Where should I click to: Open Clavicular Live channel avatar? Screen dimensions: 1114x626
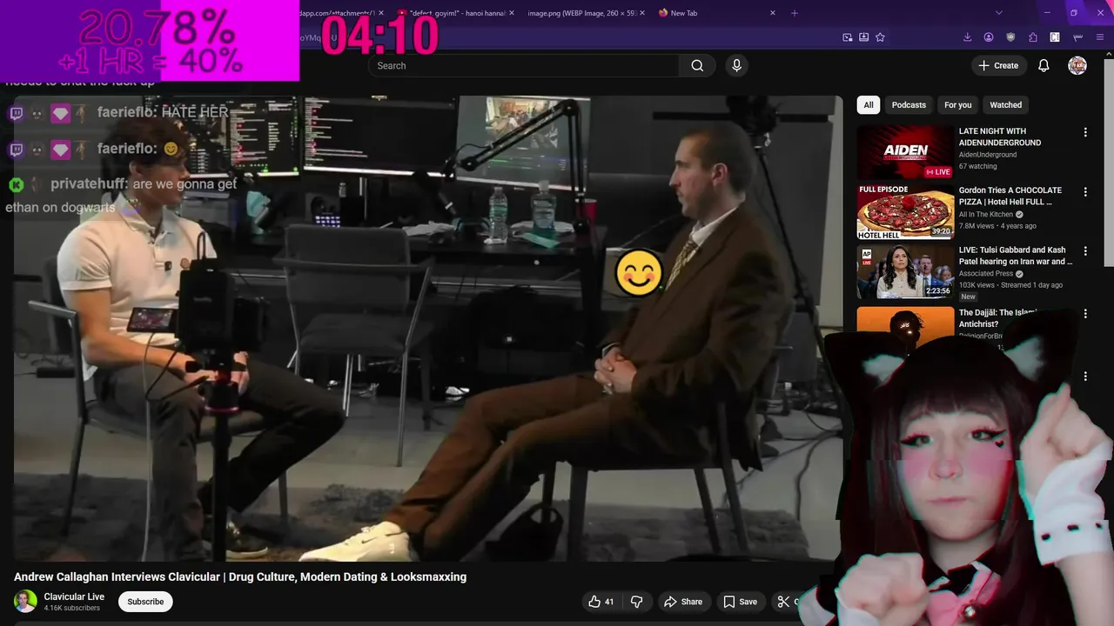coord(26,602)
